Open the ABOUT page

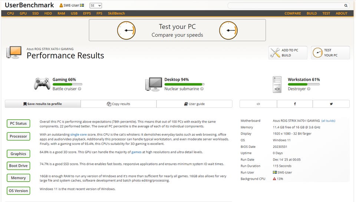point(342,13)
